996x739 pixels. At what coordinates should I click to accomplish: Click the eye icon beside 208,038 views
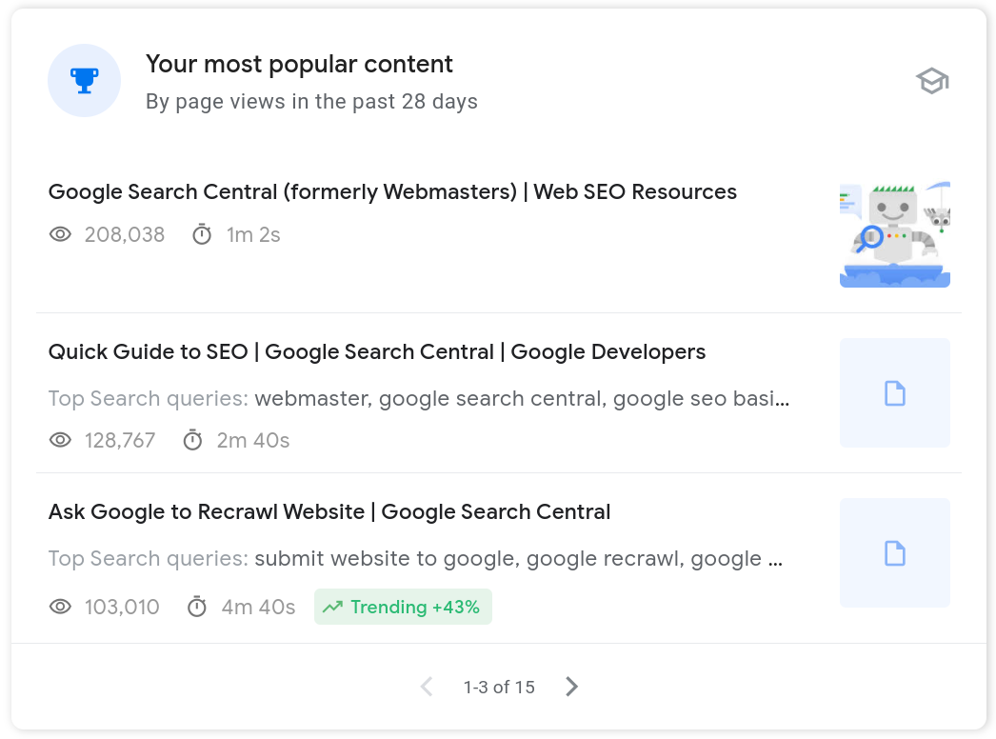pyautogui.click(x=60, y=234)
